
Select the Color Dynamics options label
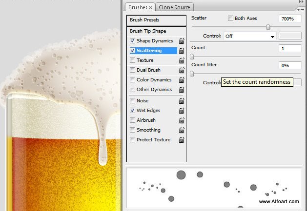pyautogui.click(x=154, y=79)
